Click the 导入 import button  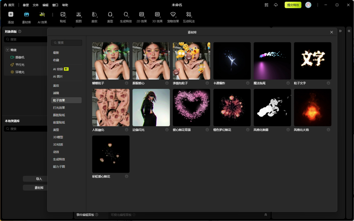(39, 179)
